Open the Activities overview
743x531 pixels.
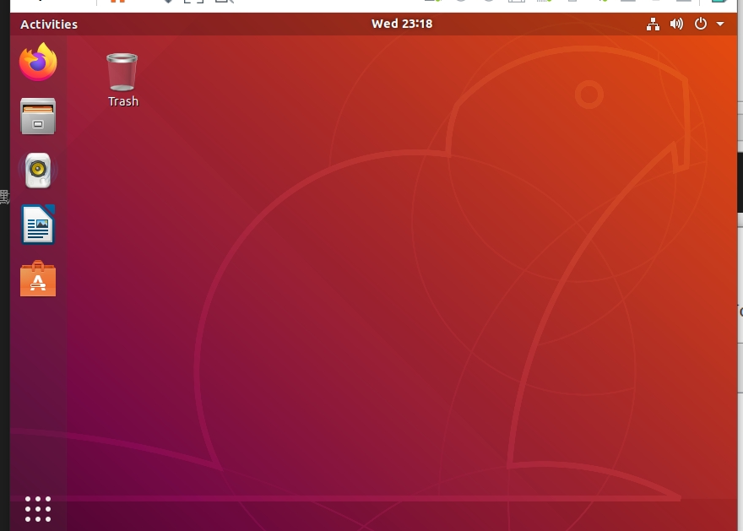tap(49, 24)
